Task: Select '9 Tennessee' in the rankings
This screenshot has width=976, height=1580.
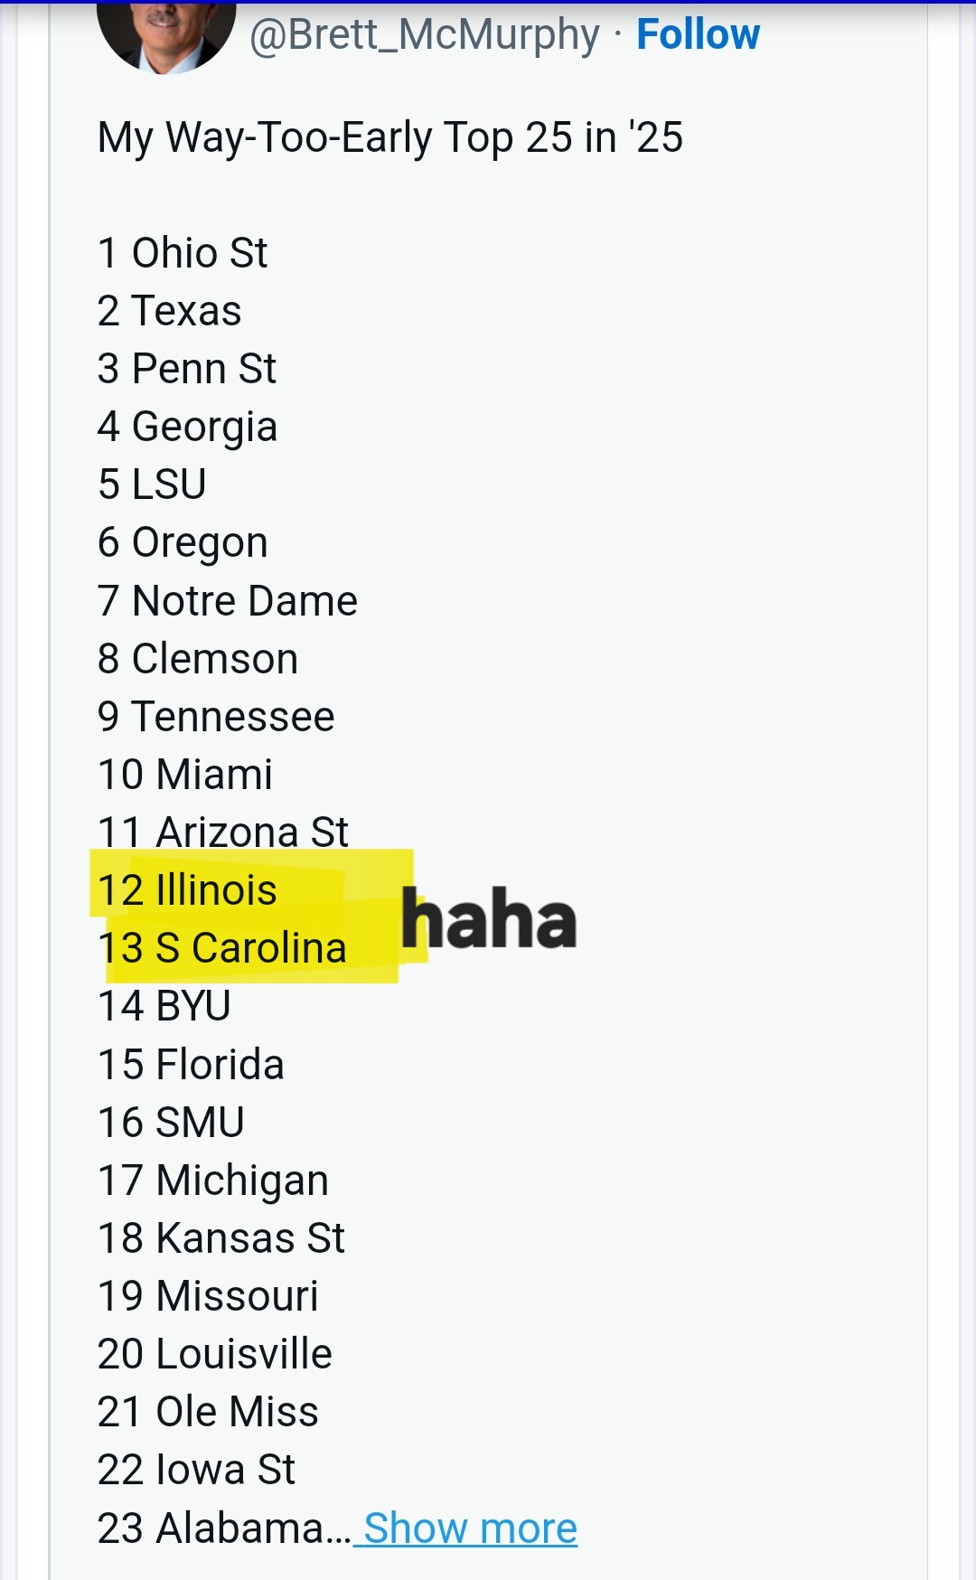Action: pos(216,717)
